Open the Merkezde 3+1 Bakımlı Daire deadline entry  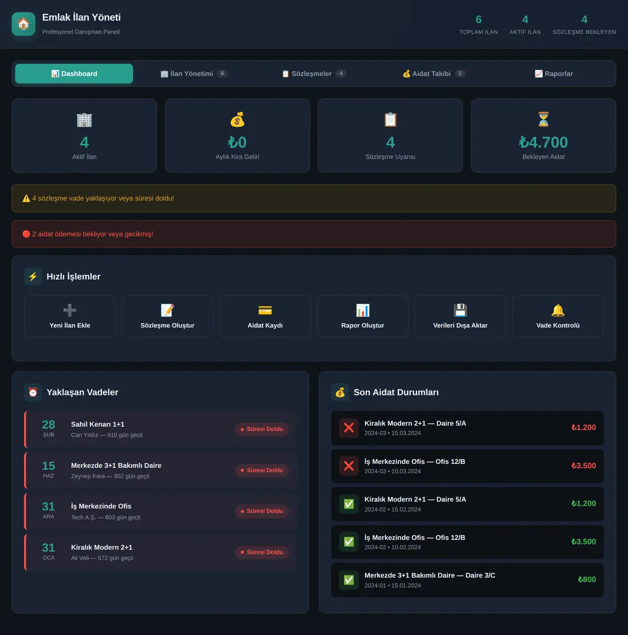[x=160, y=470]
